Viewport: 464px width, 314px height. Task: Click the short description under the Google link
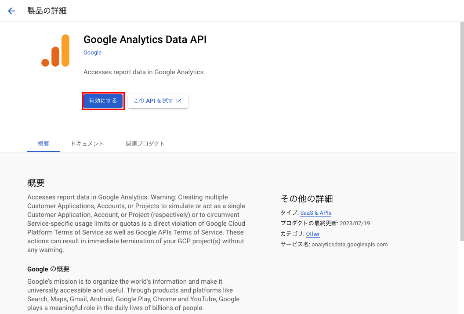coord(144,72)
